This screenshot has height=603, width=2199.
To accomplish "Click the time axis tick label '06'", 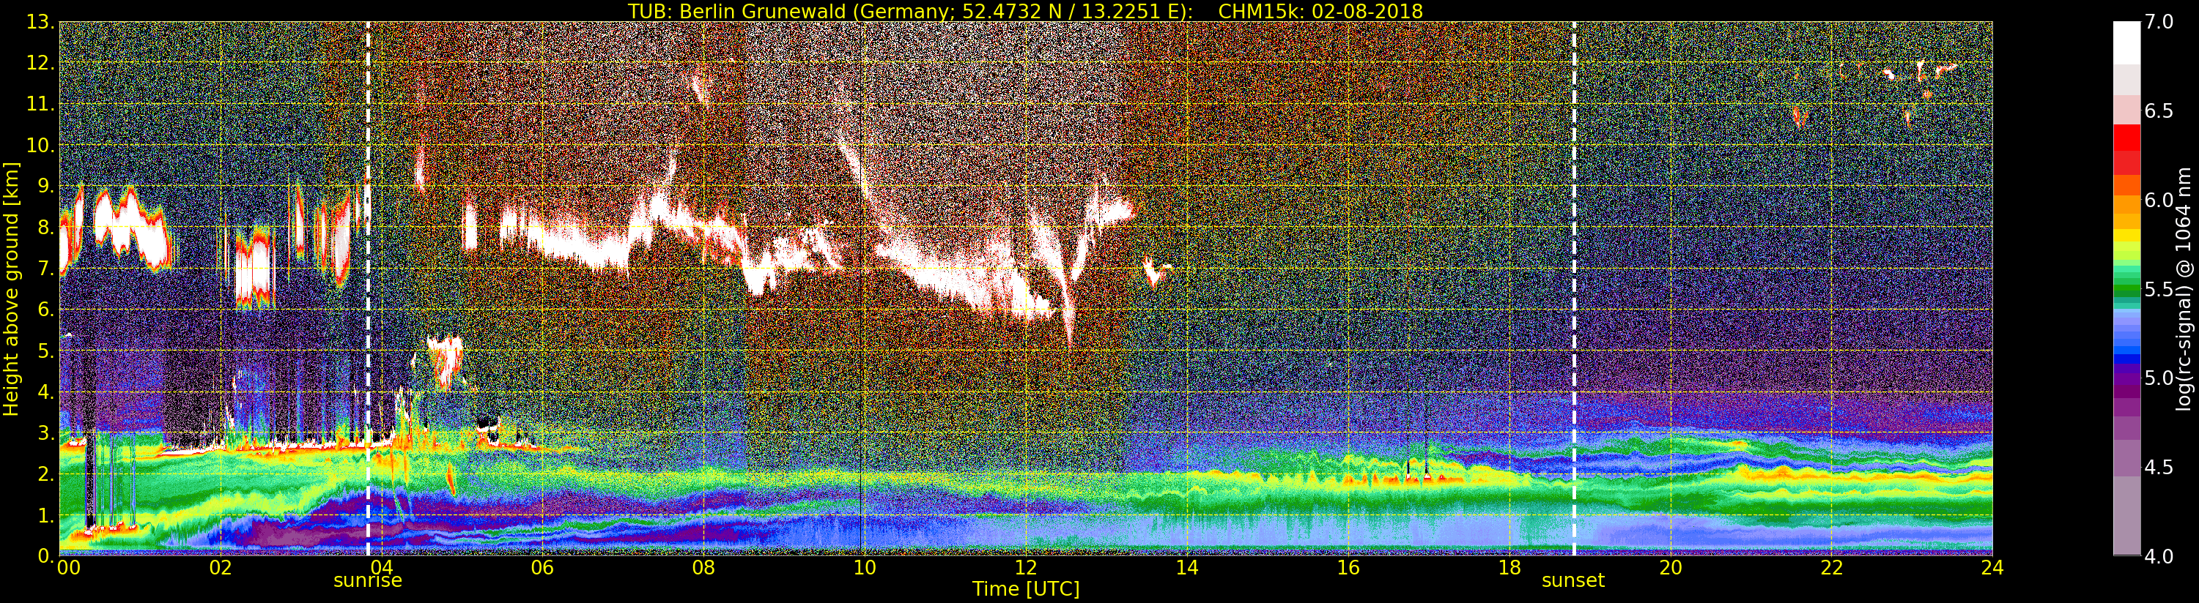I will pos(542,568).
